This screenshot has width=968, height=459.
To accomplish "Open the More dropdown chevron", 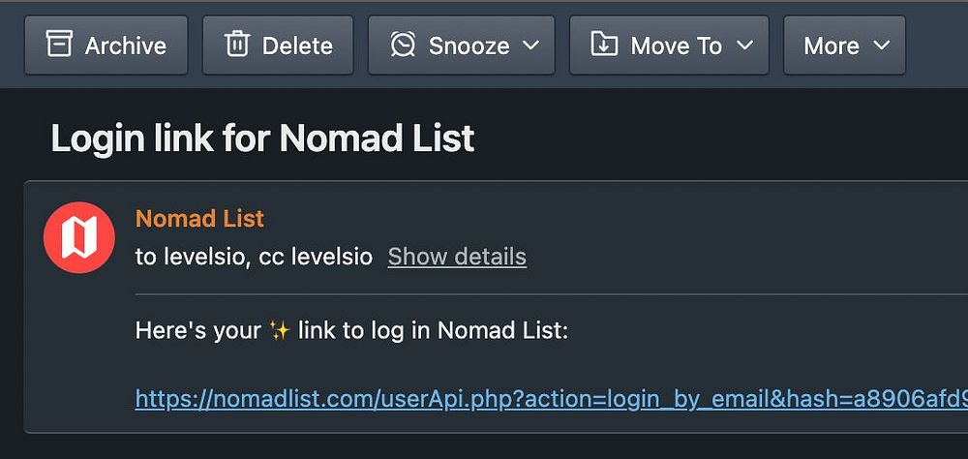I will coord(881,46).
